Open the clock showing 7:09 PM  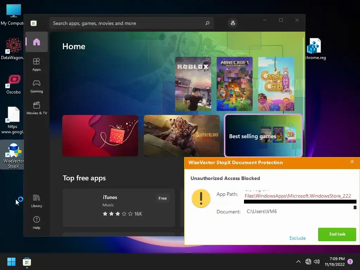click(x=335, y=262)
